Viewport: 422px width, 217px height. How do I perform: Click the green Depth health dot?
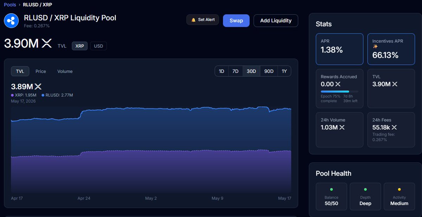pos(365,189)
